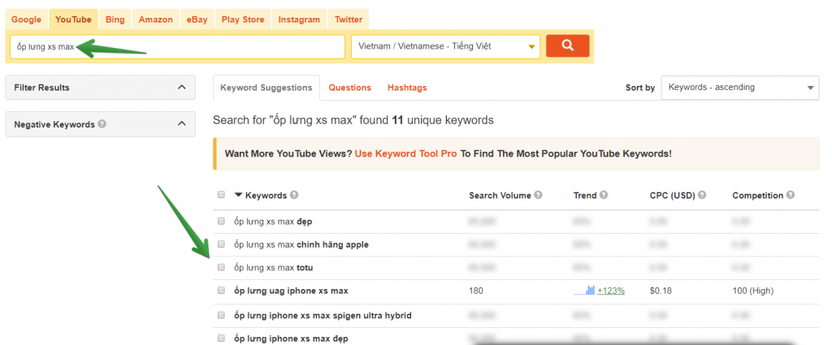The image size is (832, 345).
Task: Click the +123% trend link
Action: tap(611, 291)
